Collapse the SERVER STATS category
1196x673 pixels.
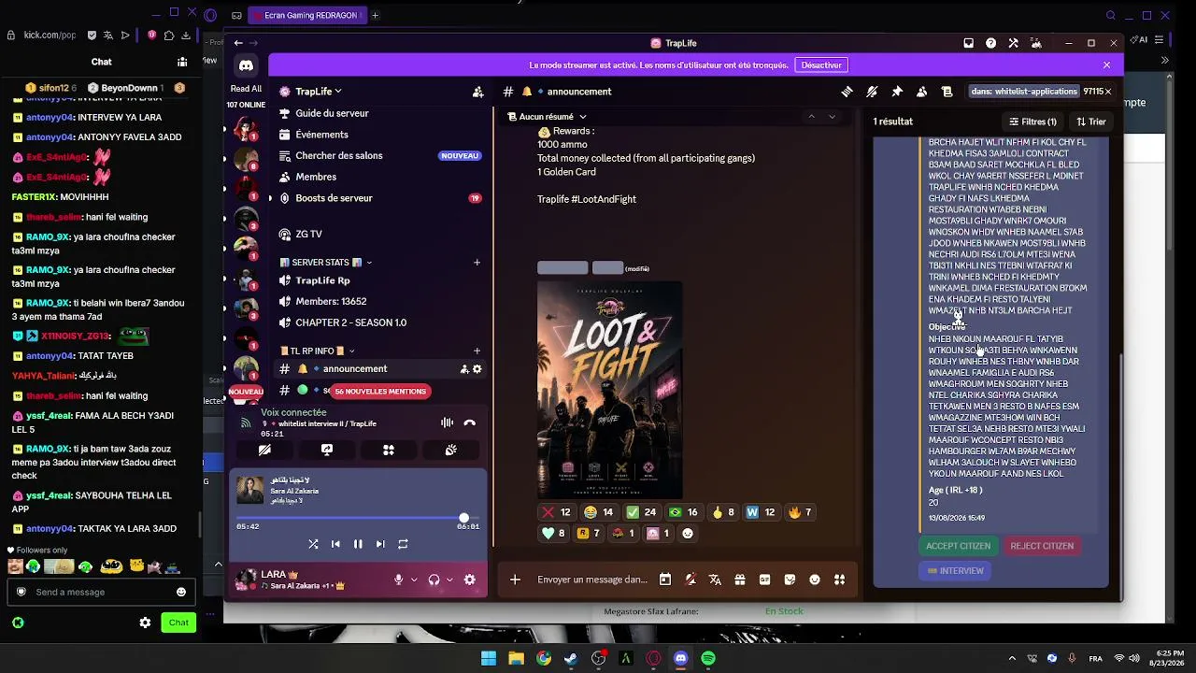point(326,263)
